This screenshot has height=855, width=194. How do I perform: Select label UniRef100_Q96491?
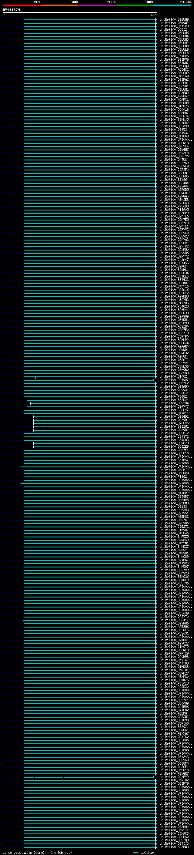[174, 417]
